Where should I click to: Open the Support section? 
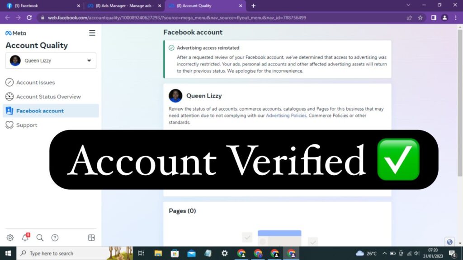click(x=51, y=125)
